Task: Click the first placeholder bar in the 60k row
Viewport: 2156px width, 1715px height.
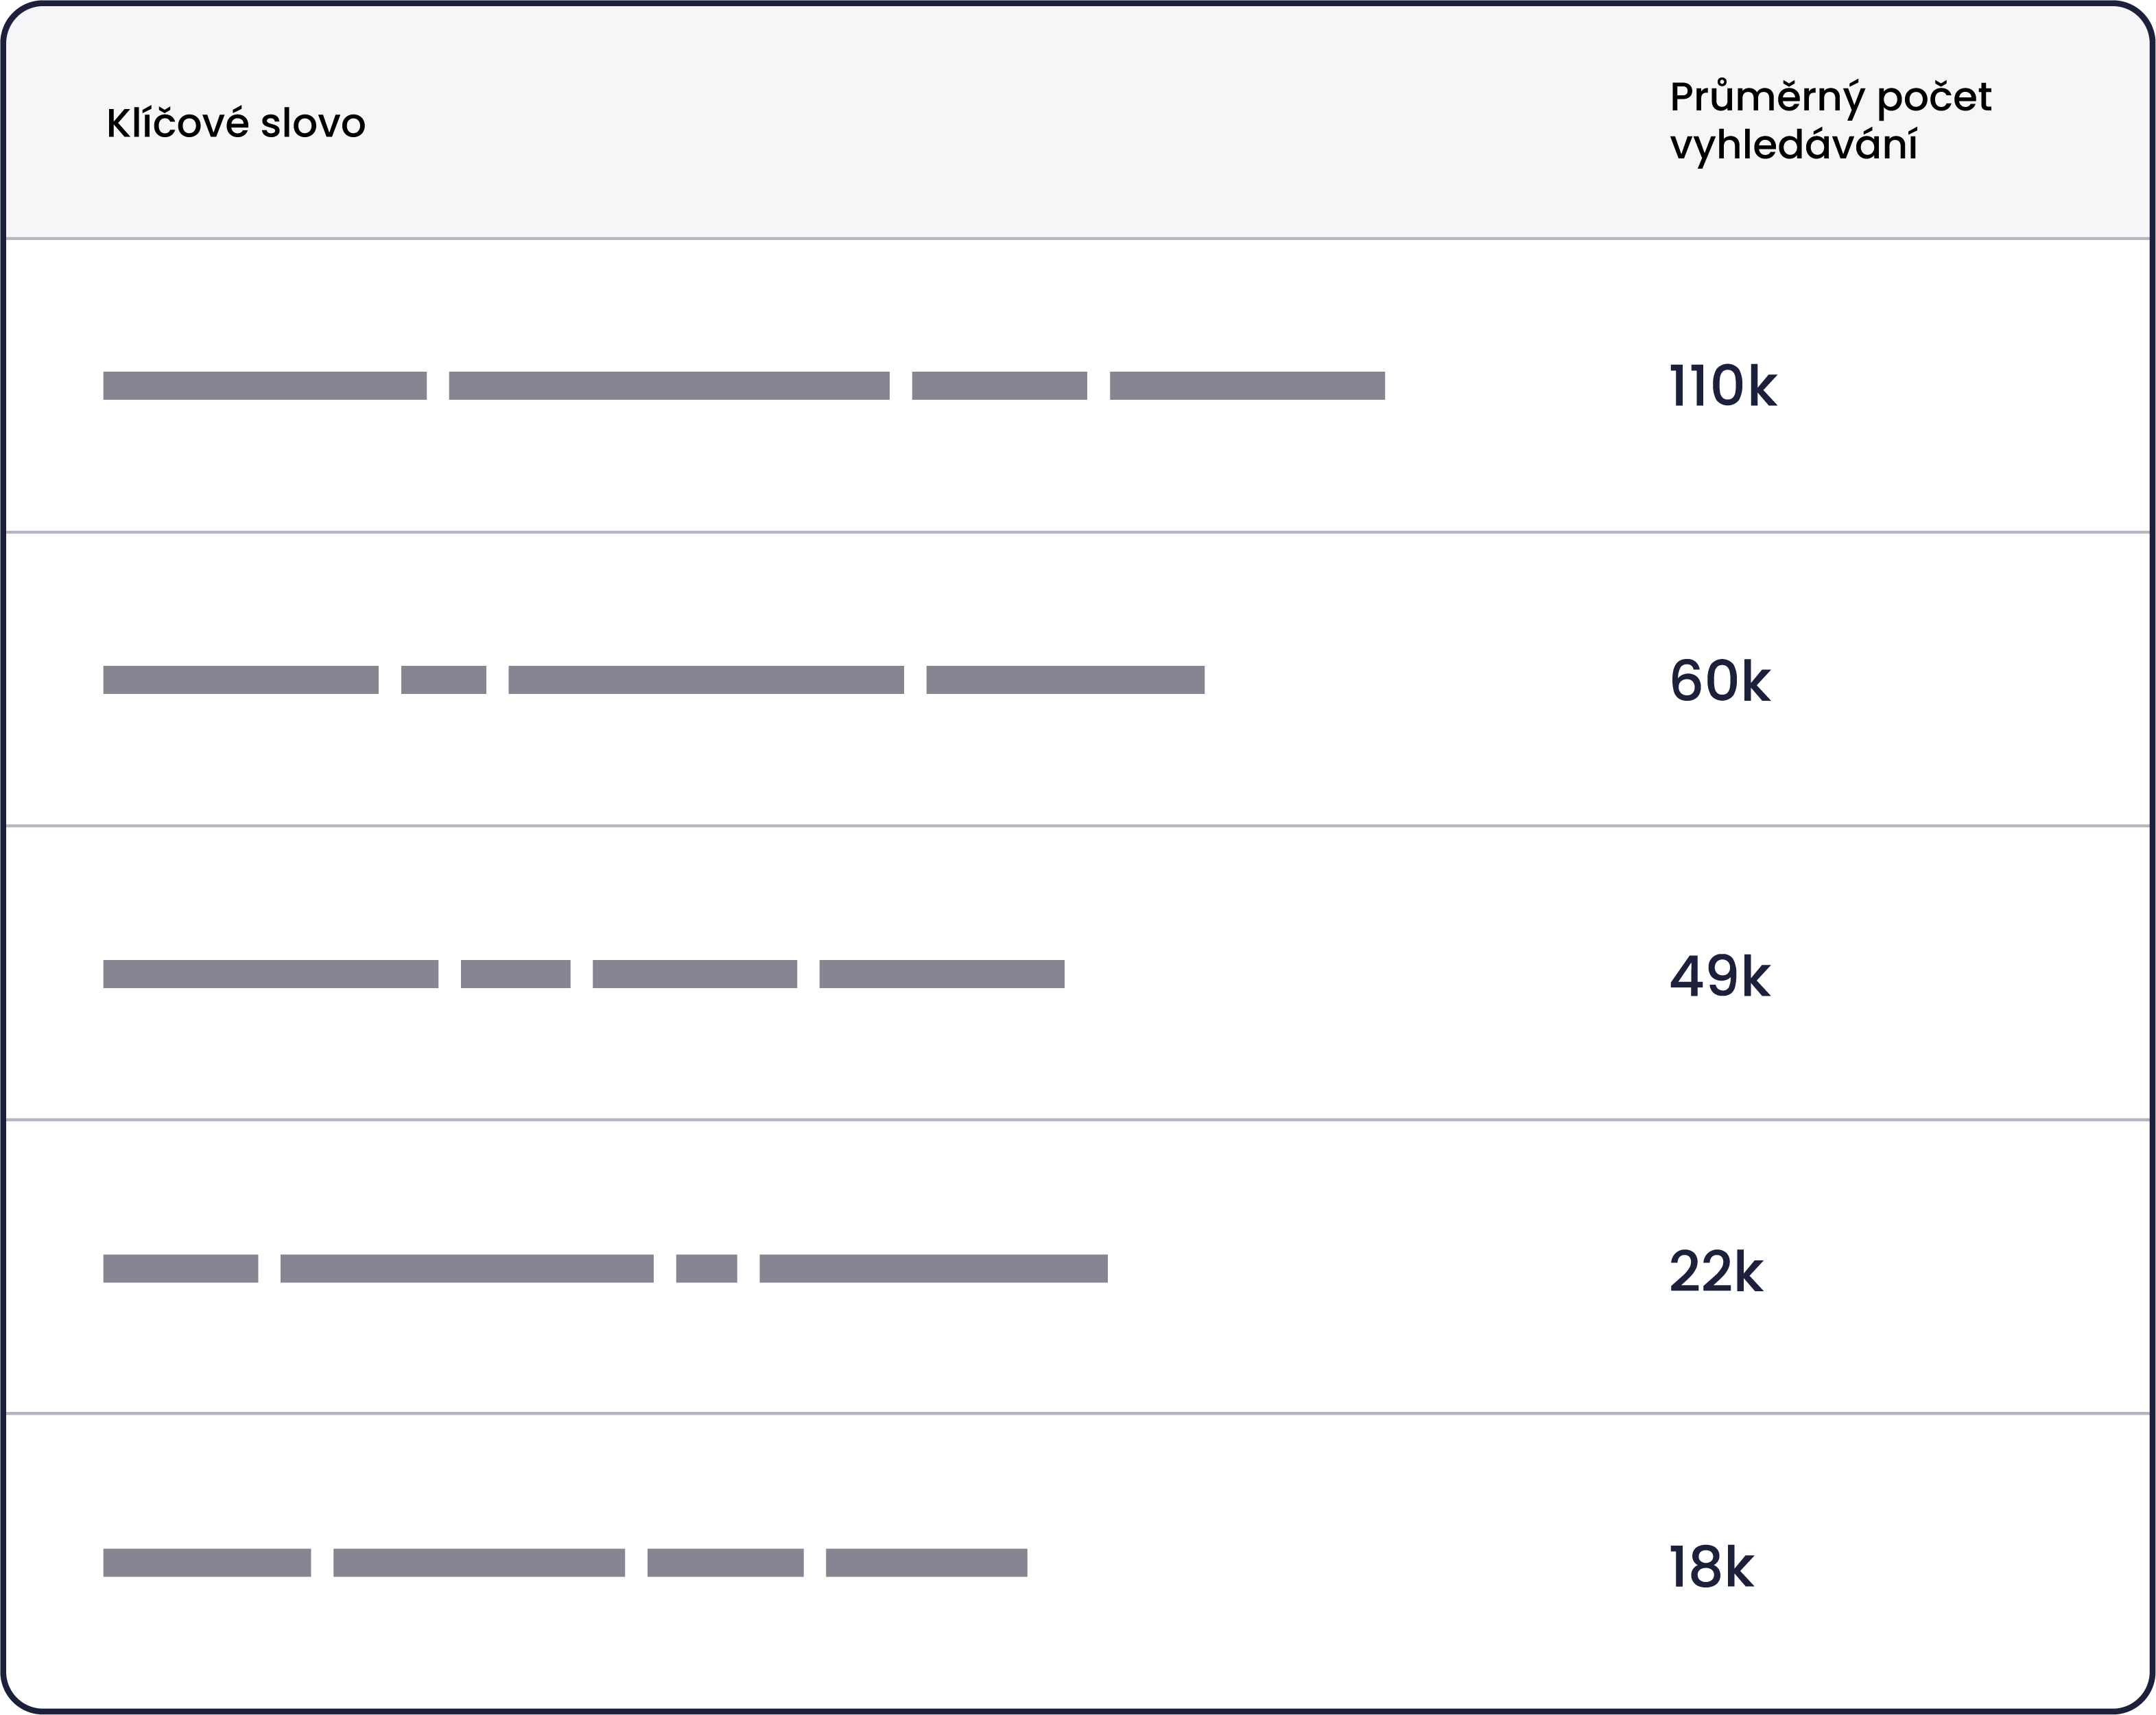Action: pyautogui.click(x=241, y=680)
